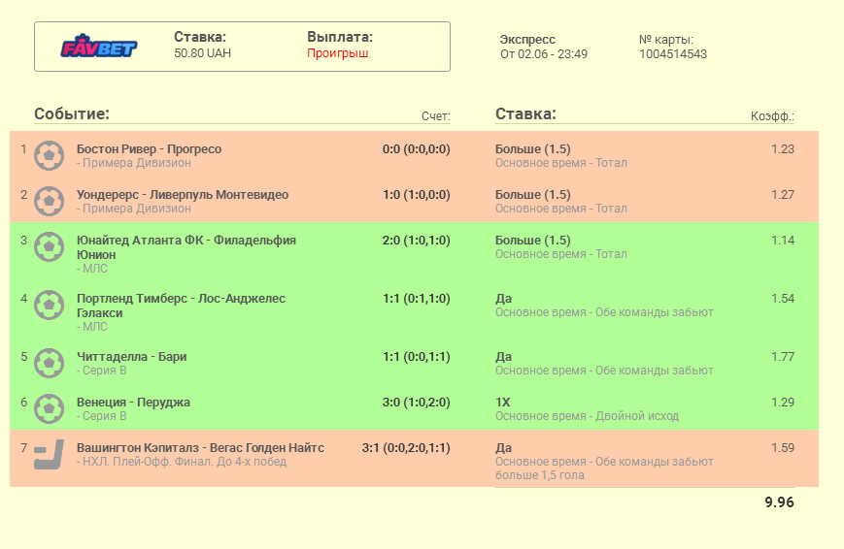Click Двойной исход market description
Screen dimensions: 844x549
[x=637, y=416]
